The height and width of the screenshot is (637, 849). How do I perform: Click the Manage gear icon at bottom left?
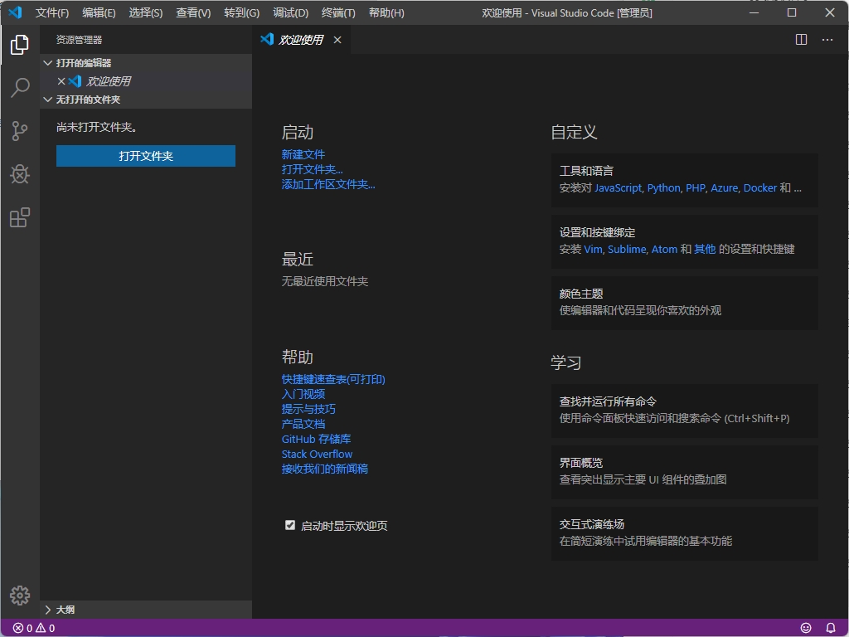[20, 595]
